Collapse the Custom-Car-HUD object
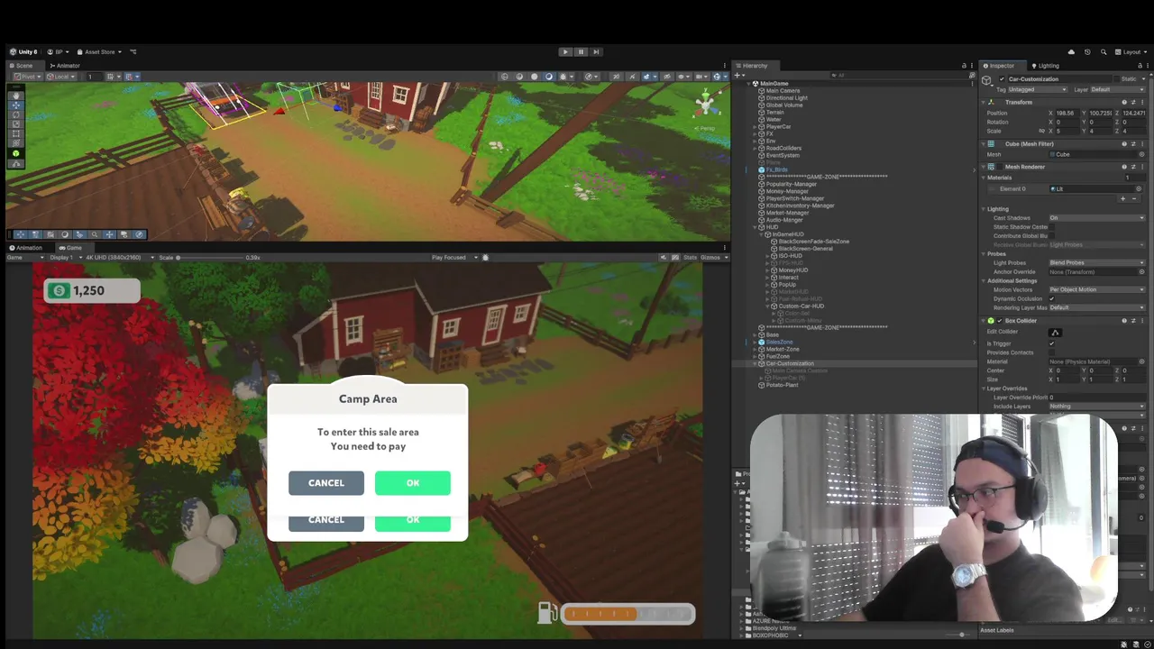The image size is (1154, 649). coord(767,306)
